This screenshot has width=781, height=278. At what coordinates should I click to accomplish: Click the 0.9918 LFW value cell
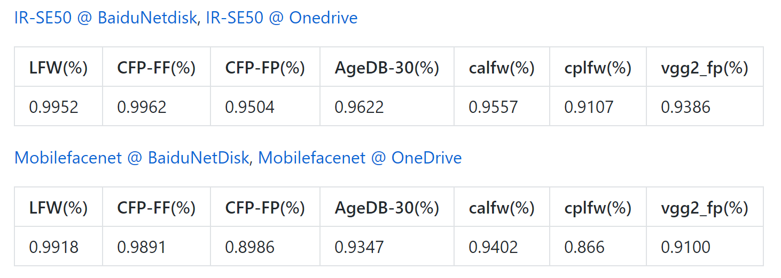[59, 247]
